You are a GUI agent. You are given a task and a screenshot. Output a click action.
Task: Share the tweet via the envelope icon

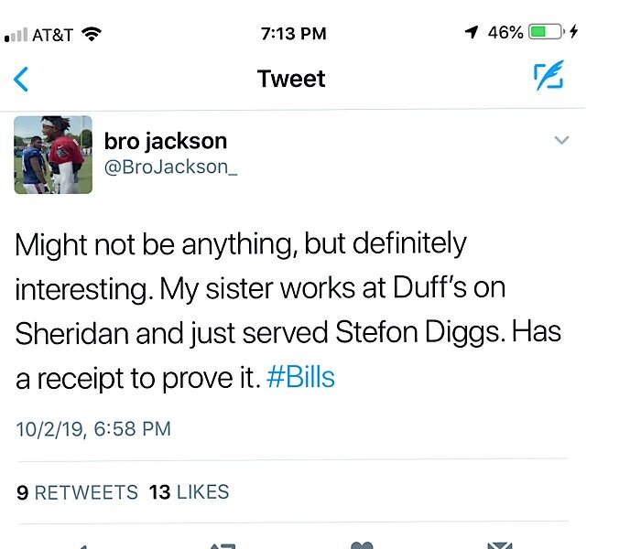click(x=500, y=545)
